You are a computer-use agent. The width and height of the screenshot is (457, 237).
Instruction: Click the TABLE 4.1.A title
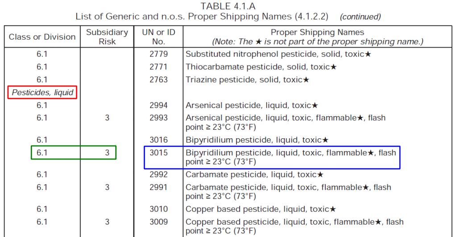[228, 6]
